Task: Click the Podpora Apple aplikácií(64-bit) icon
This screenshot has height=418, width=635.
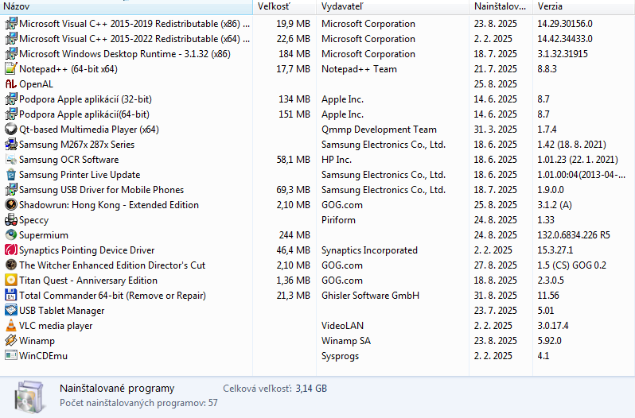Action: pos(11,114)
